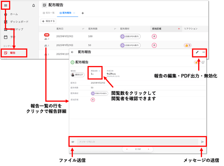Add a reaction with the emoji icon
224x166 pixels.
pos(203,62)
